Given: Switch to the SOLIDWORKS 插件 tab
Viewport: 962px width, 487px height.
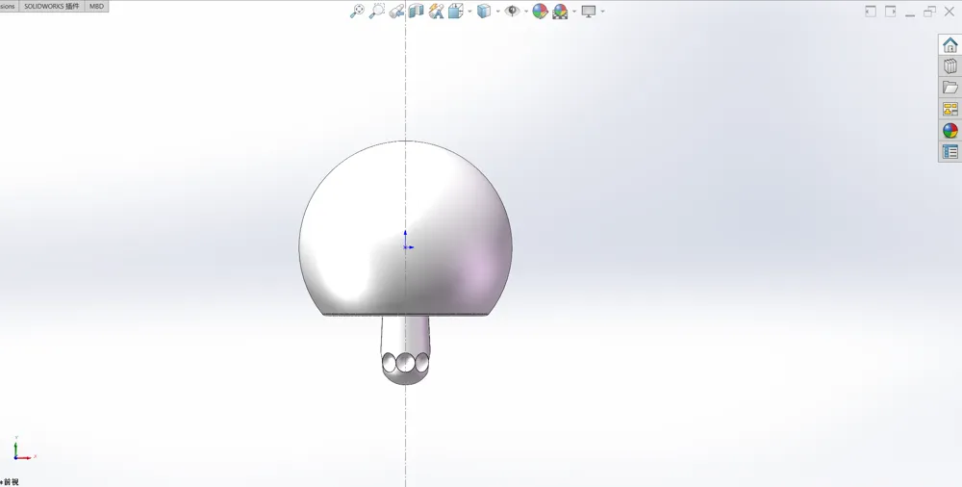Looking at the screenshot, I should tap(52, 6).
